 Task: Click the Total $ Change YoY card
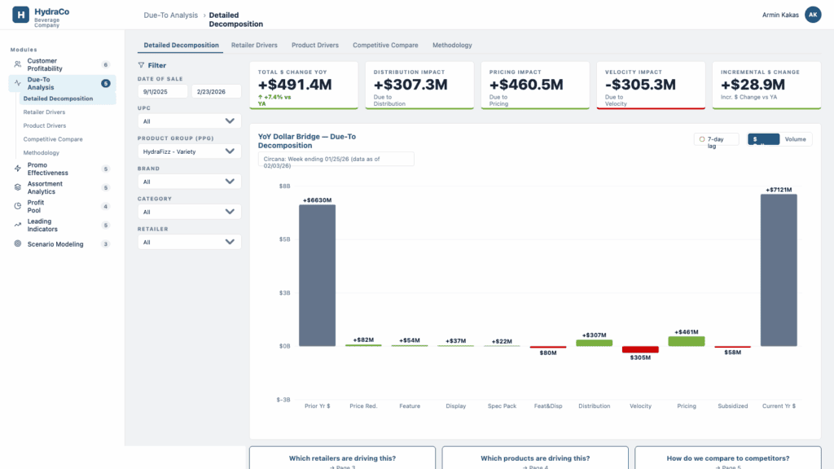tap(304, 85)
